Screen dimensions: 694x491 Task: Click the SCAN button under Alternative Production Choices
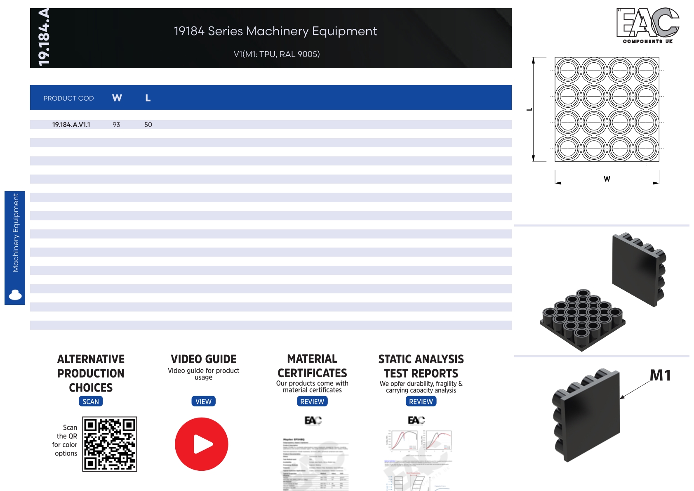tap(91, 401)
